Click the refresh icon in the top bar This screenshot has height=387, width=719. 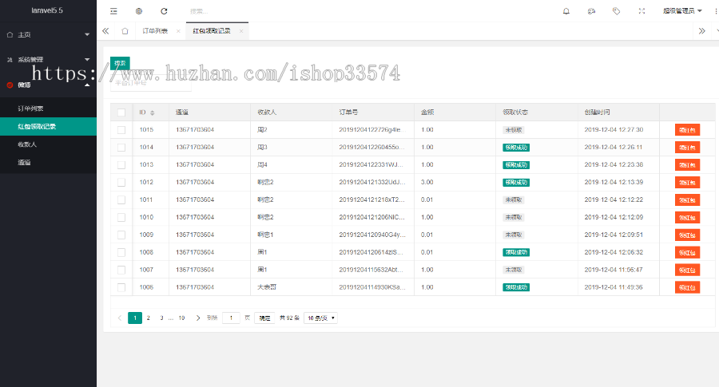point(164,11)
